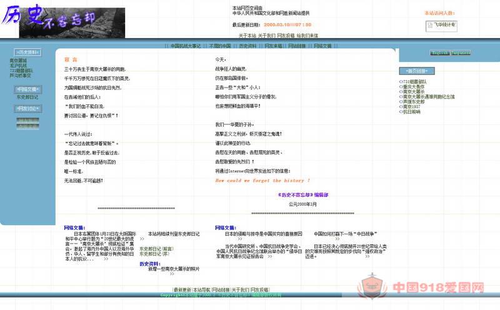Screen dimensions: 500x310
Task: Click the 网友讨论 sidebar header badge
Action: [28, 109]
